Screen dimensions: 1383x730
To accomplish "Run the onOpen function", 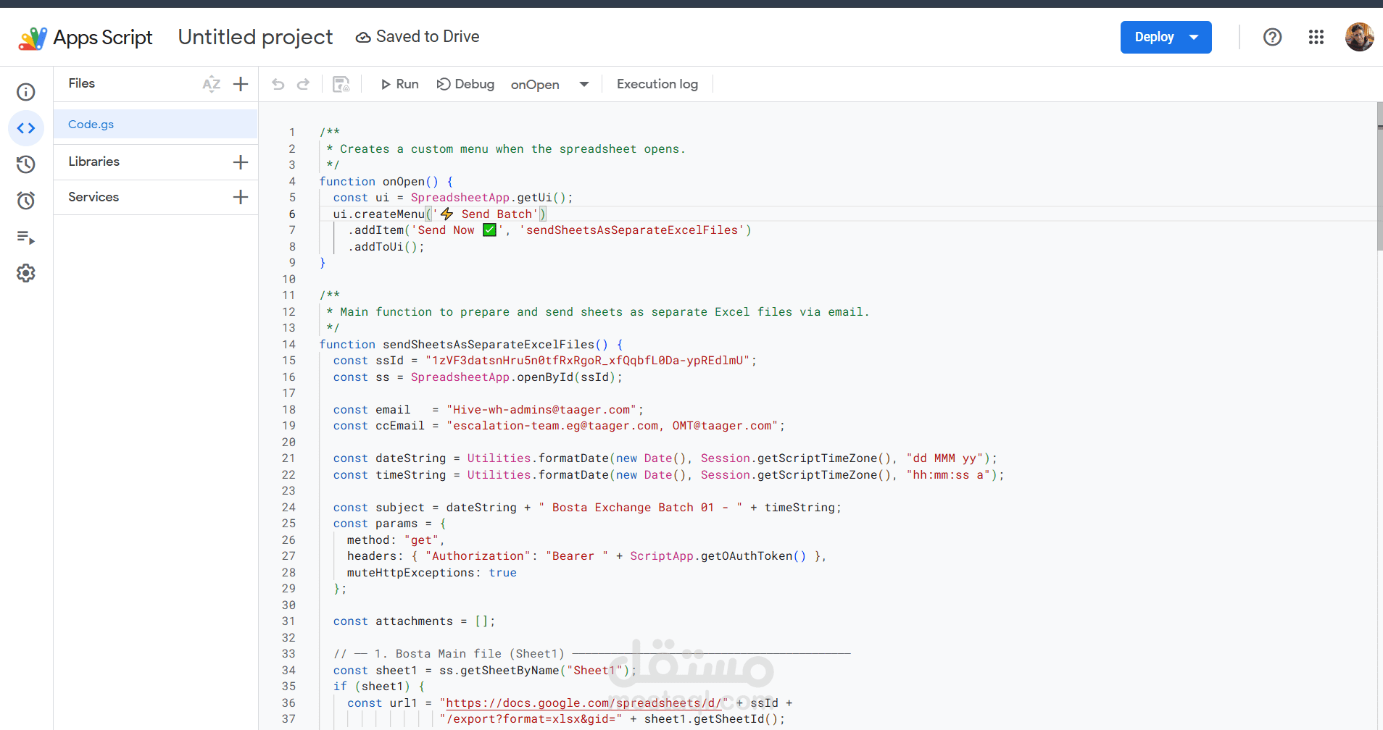I will pyautogui.click(x=399, y=84).
